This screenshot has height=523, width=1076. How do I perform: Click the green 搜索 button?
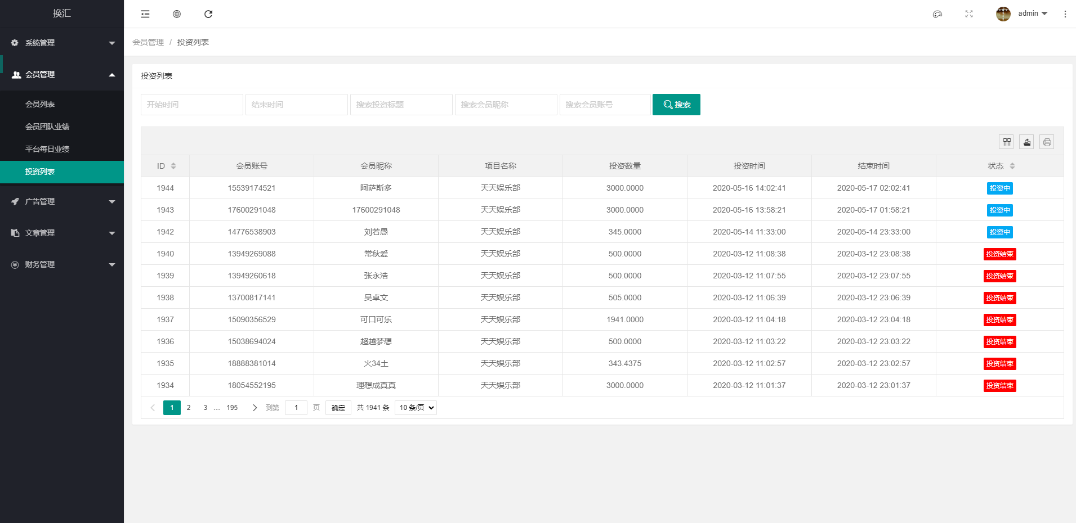coord(676,105)
